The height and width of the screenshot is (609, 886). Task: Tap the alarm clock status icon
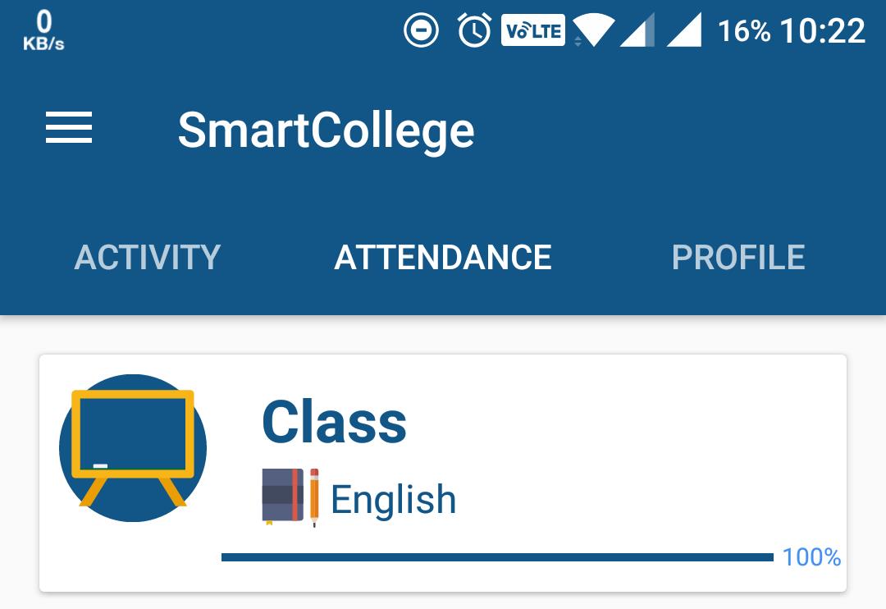click(x=474, y=30)
